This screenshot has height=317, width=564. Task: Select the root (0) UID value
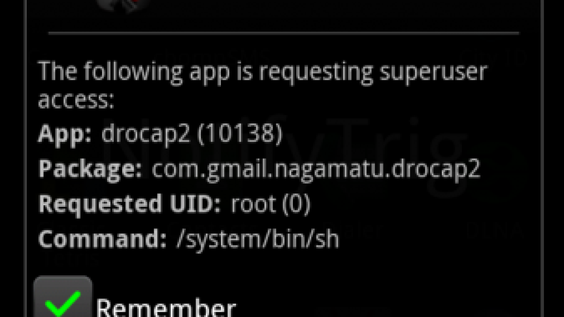click(270, 204)
